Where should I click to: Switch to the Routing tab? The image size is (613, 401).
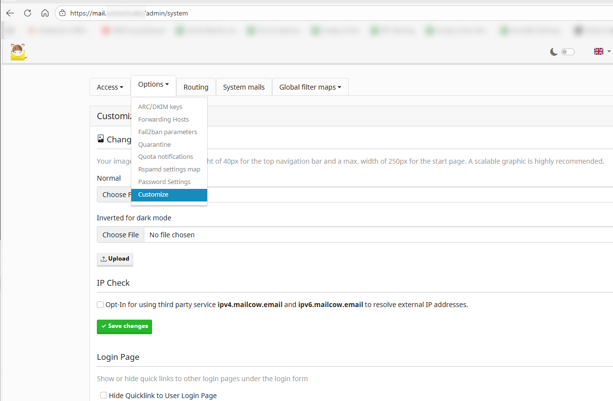196,87
